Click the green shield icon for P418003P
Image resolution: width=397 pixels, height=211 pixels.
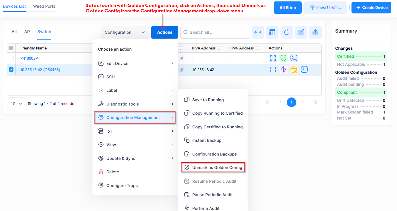point(283,58)
